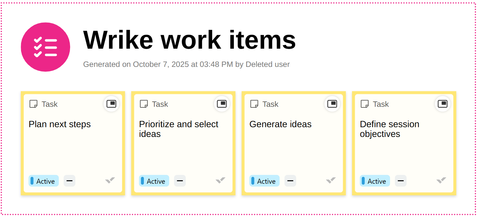The height and width of the screenshot is (217, 478).
Task: Toggle completion checkmark on Define session objectives
Action: pyautogui.click(x=441, y=180)
